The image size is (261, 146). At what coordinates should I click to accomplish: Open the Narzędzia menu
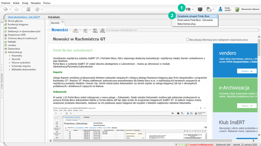(x=36, y=3)
